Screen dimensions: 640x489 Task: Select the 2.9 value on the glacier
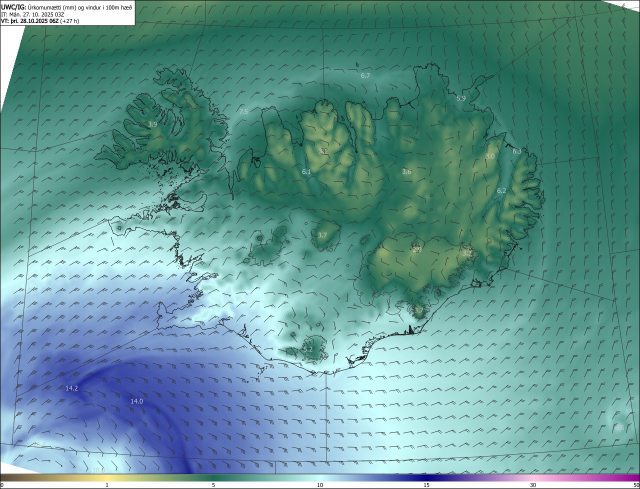click(417, 249)
